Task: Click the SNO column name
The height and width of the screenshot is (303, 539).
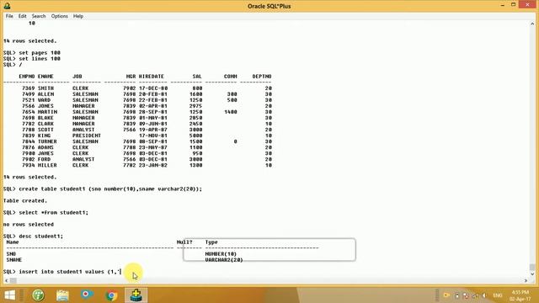Action: 11,254
